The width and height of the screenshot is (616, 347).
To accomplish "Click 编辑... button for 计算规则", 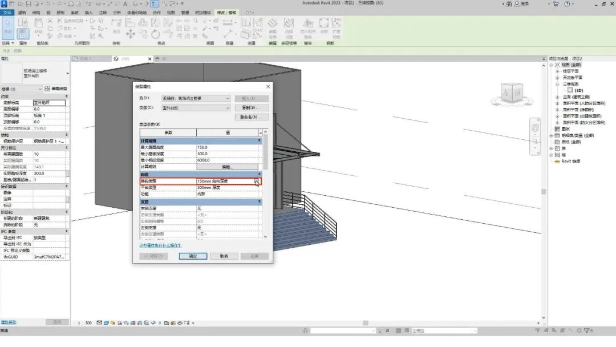I will pyautogui.click(x=228, y=167).
